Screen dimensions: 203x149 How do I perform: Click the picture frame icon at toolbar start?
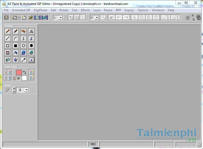coord(6,17)
